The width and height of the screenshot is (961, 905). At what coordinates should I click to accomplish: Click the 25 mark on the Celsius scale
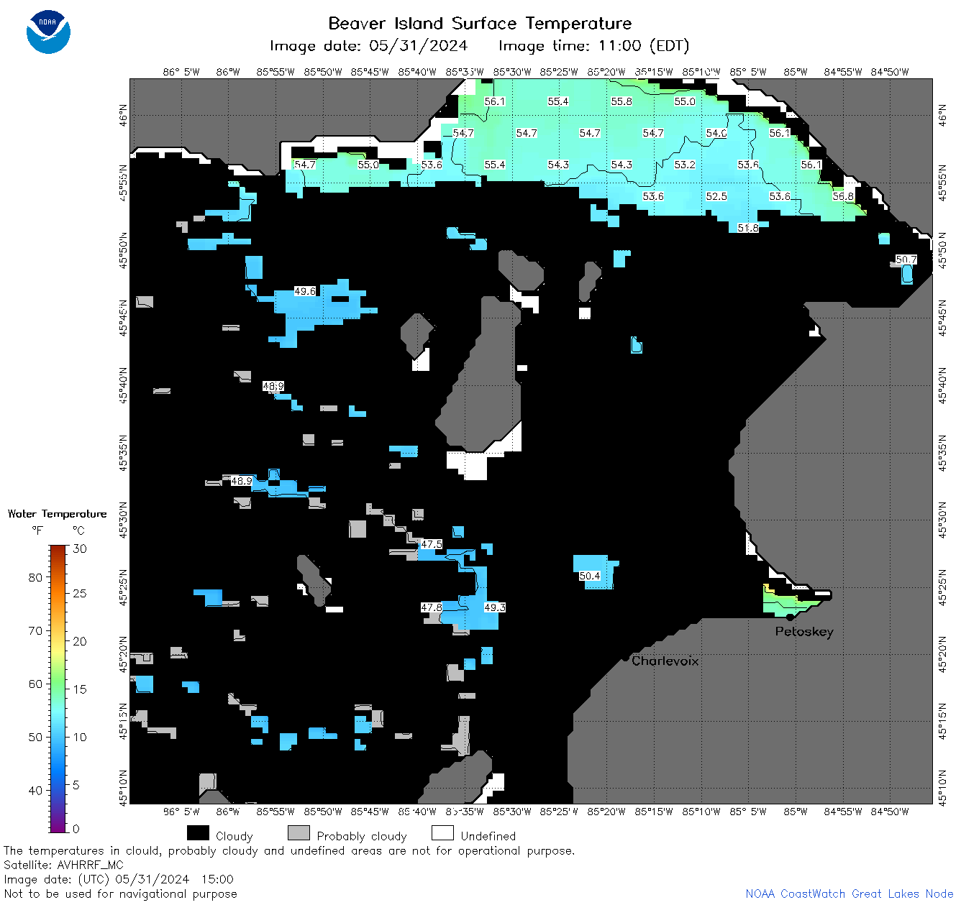click(80, 593)
